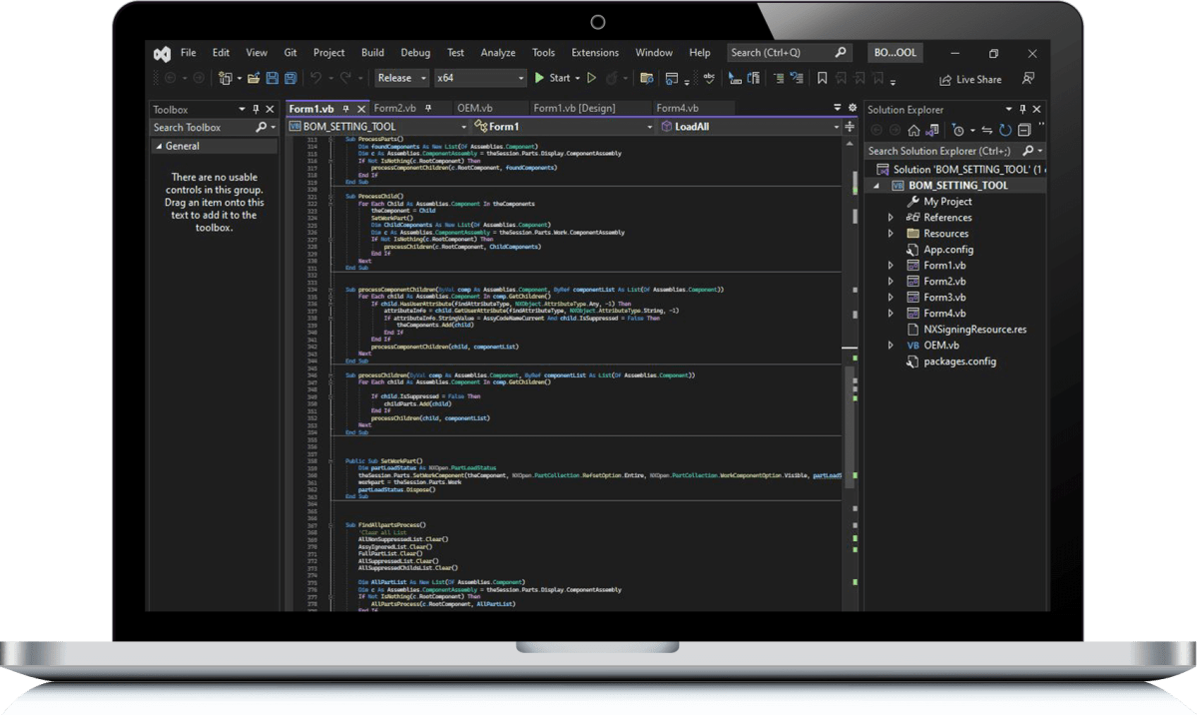Image resolution: width=1197 pixels, height=715 pixels.
Task: Click the Visual Studio logo icon
Action: (x=162, y=54)
